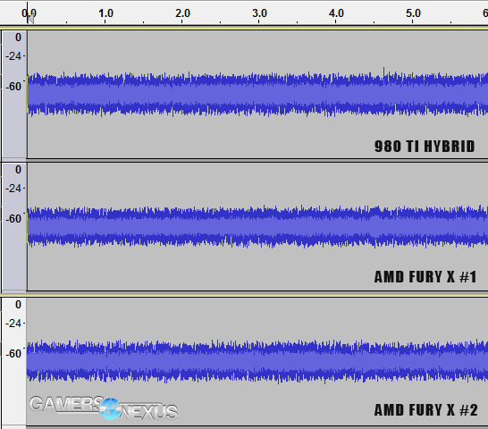Click the vertical dB scale of the Fury X #2 track
Image resolution: width=488 pixels, height=429 pixels.
[14, 361]
